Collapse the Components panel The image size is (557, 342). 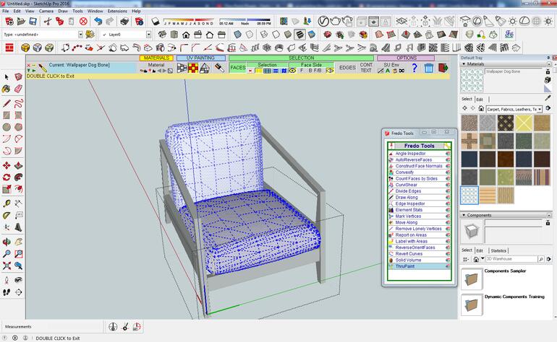(x=464, y=215)
